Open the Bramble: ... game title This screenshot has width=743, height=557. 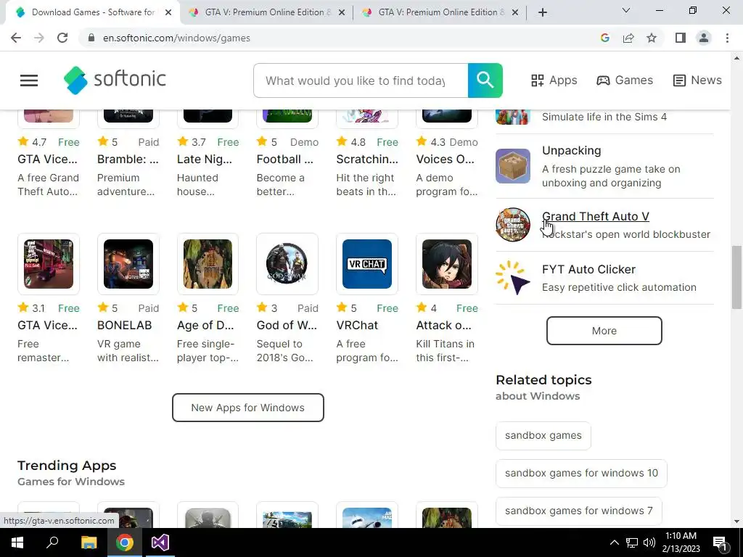[x=128, y=159]
